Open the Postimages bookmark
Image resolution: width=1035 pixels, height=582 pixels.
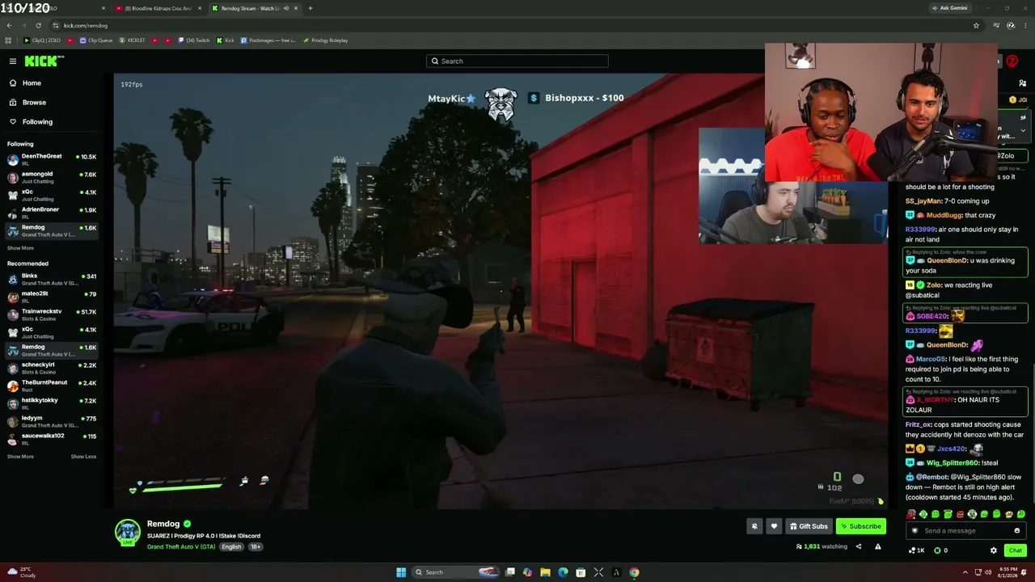[268, 40]
